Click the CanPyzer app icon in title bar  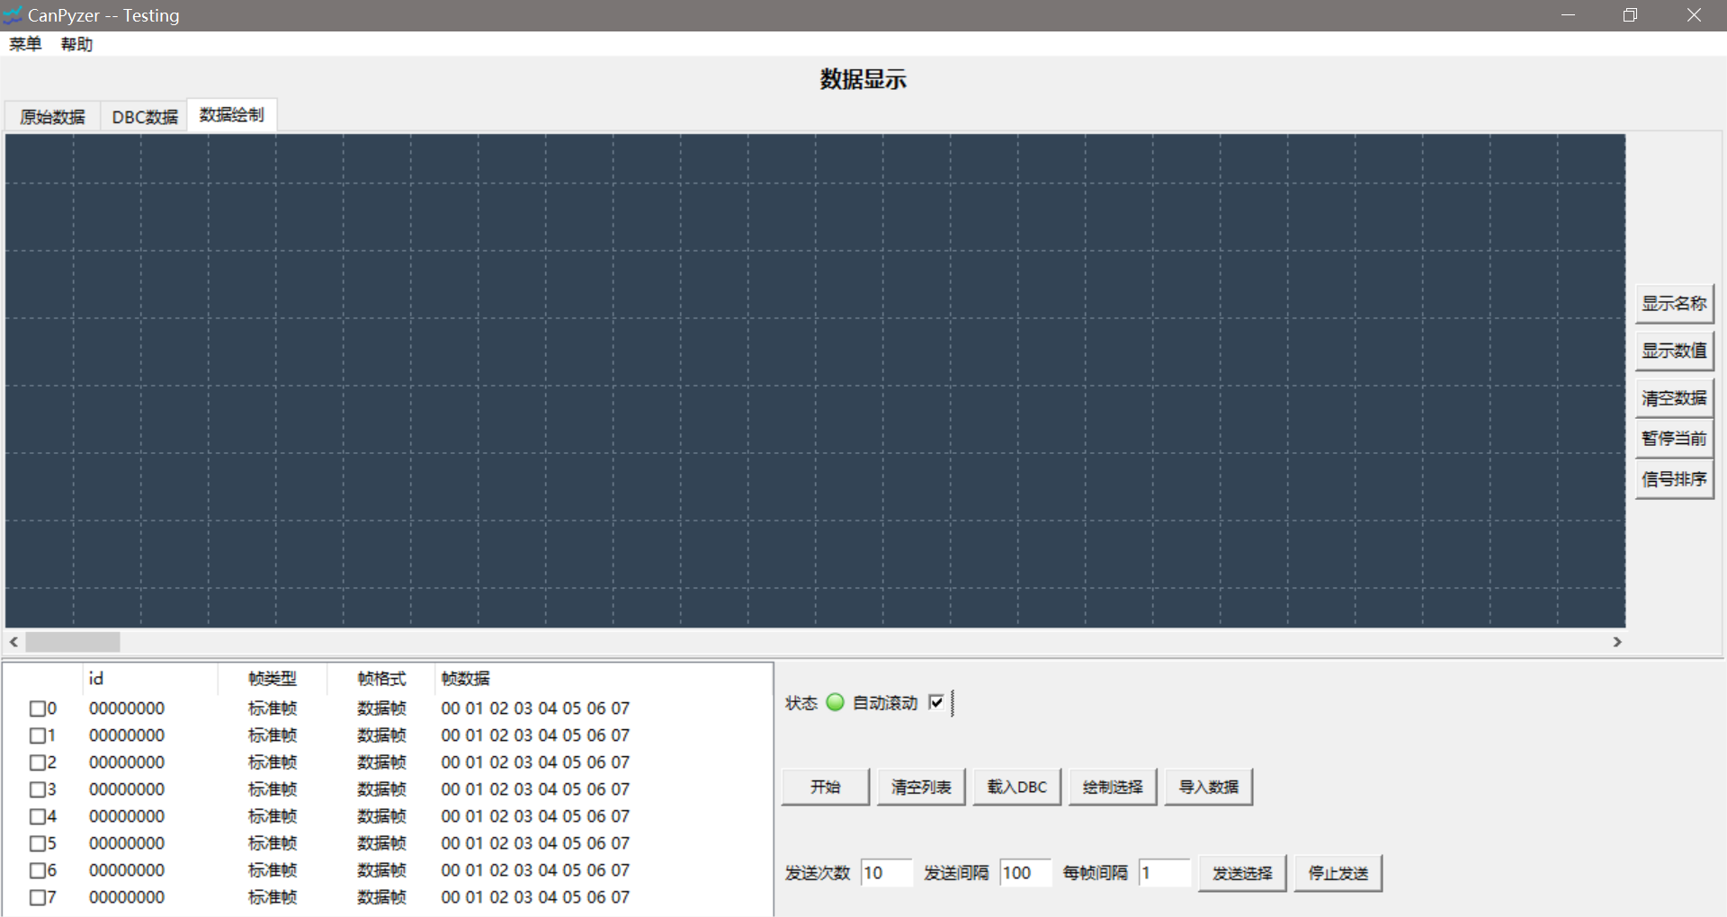pos(13,15)
